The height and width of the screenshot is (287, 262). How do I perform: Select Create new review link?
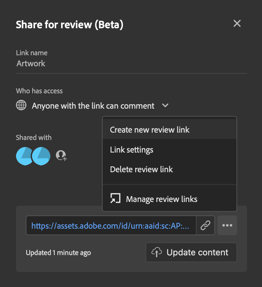[x=150, y=130]
